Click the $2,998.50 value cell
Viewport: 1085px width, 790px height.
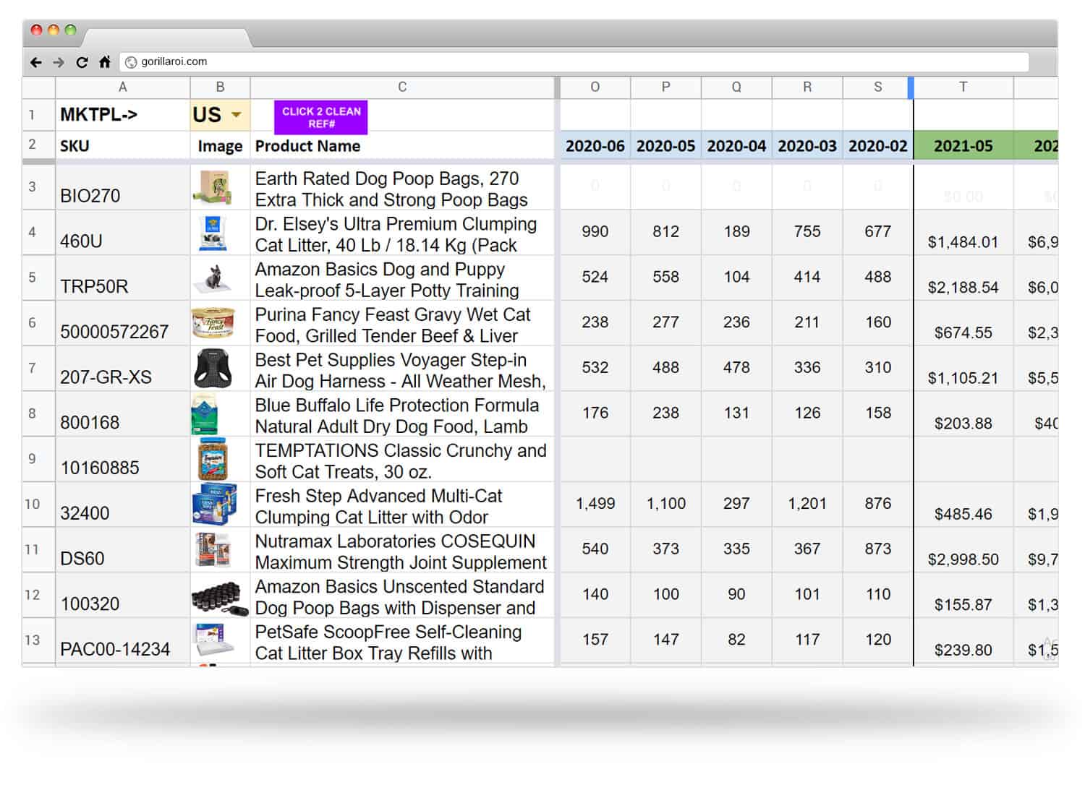(x=963, y=559)
